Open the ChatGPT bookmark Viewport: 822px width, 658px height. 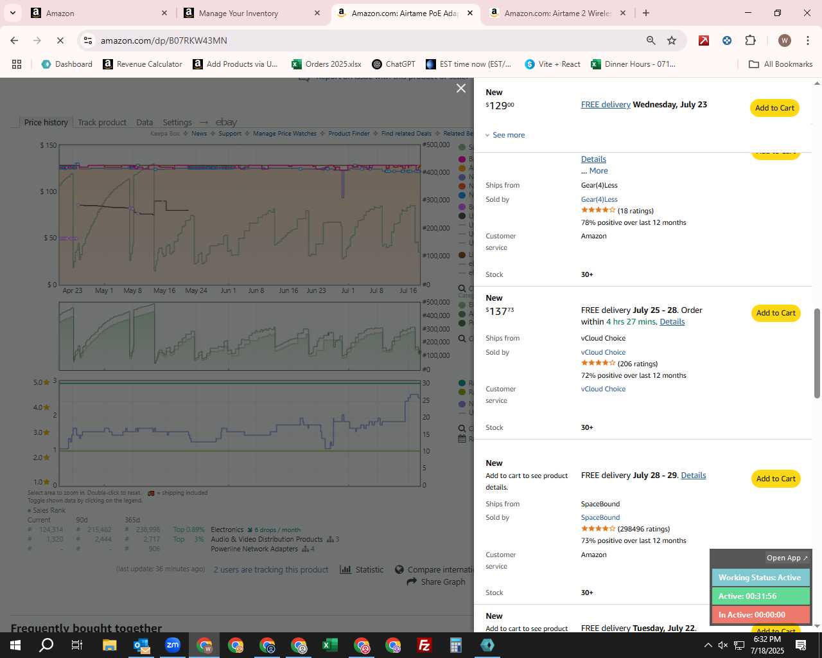pyautogui.click(x=394, y=64)
